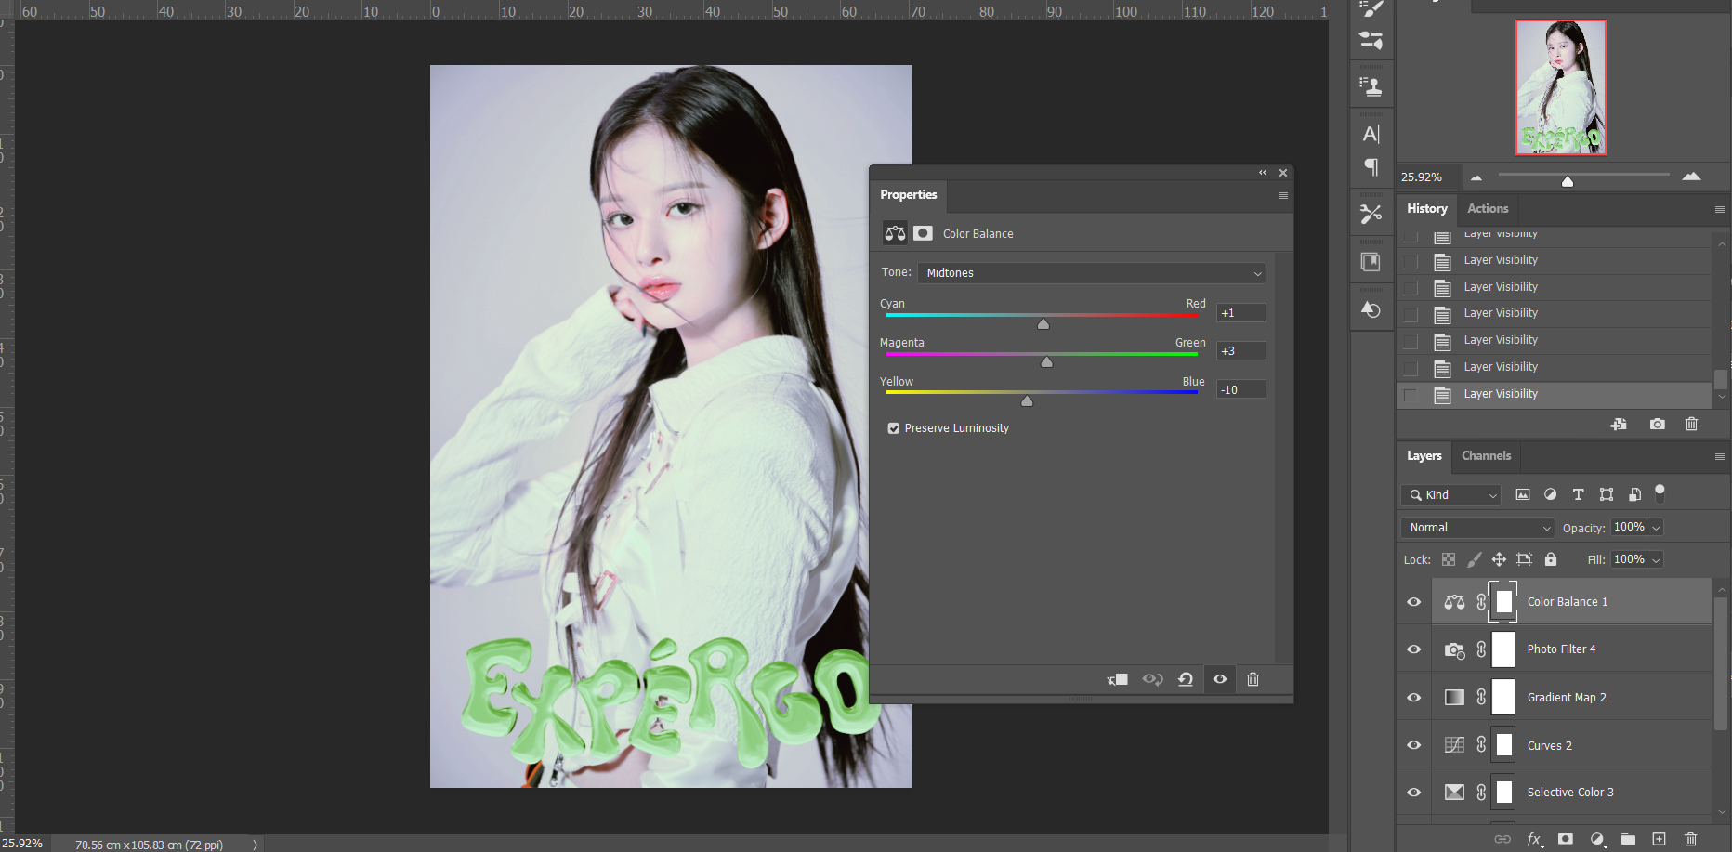Open the Libraries panel icon in dock
Image resolution: width=1732 pixels, height=852 pixels.
tap(1371, 262)
